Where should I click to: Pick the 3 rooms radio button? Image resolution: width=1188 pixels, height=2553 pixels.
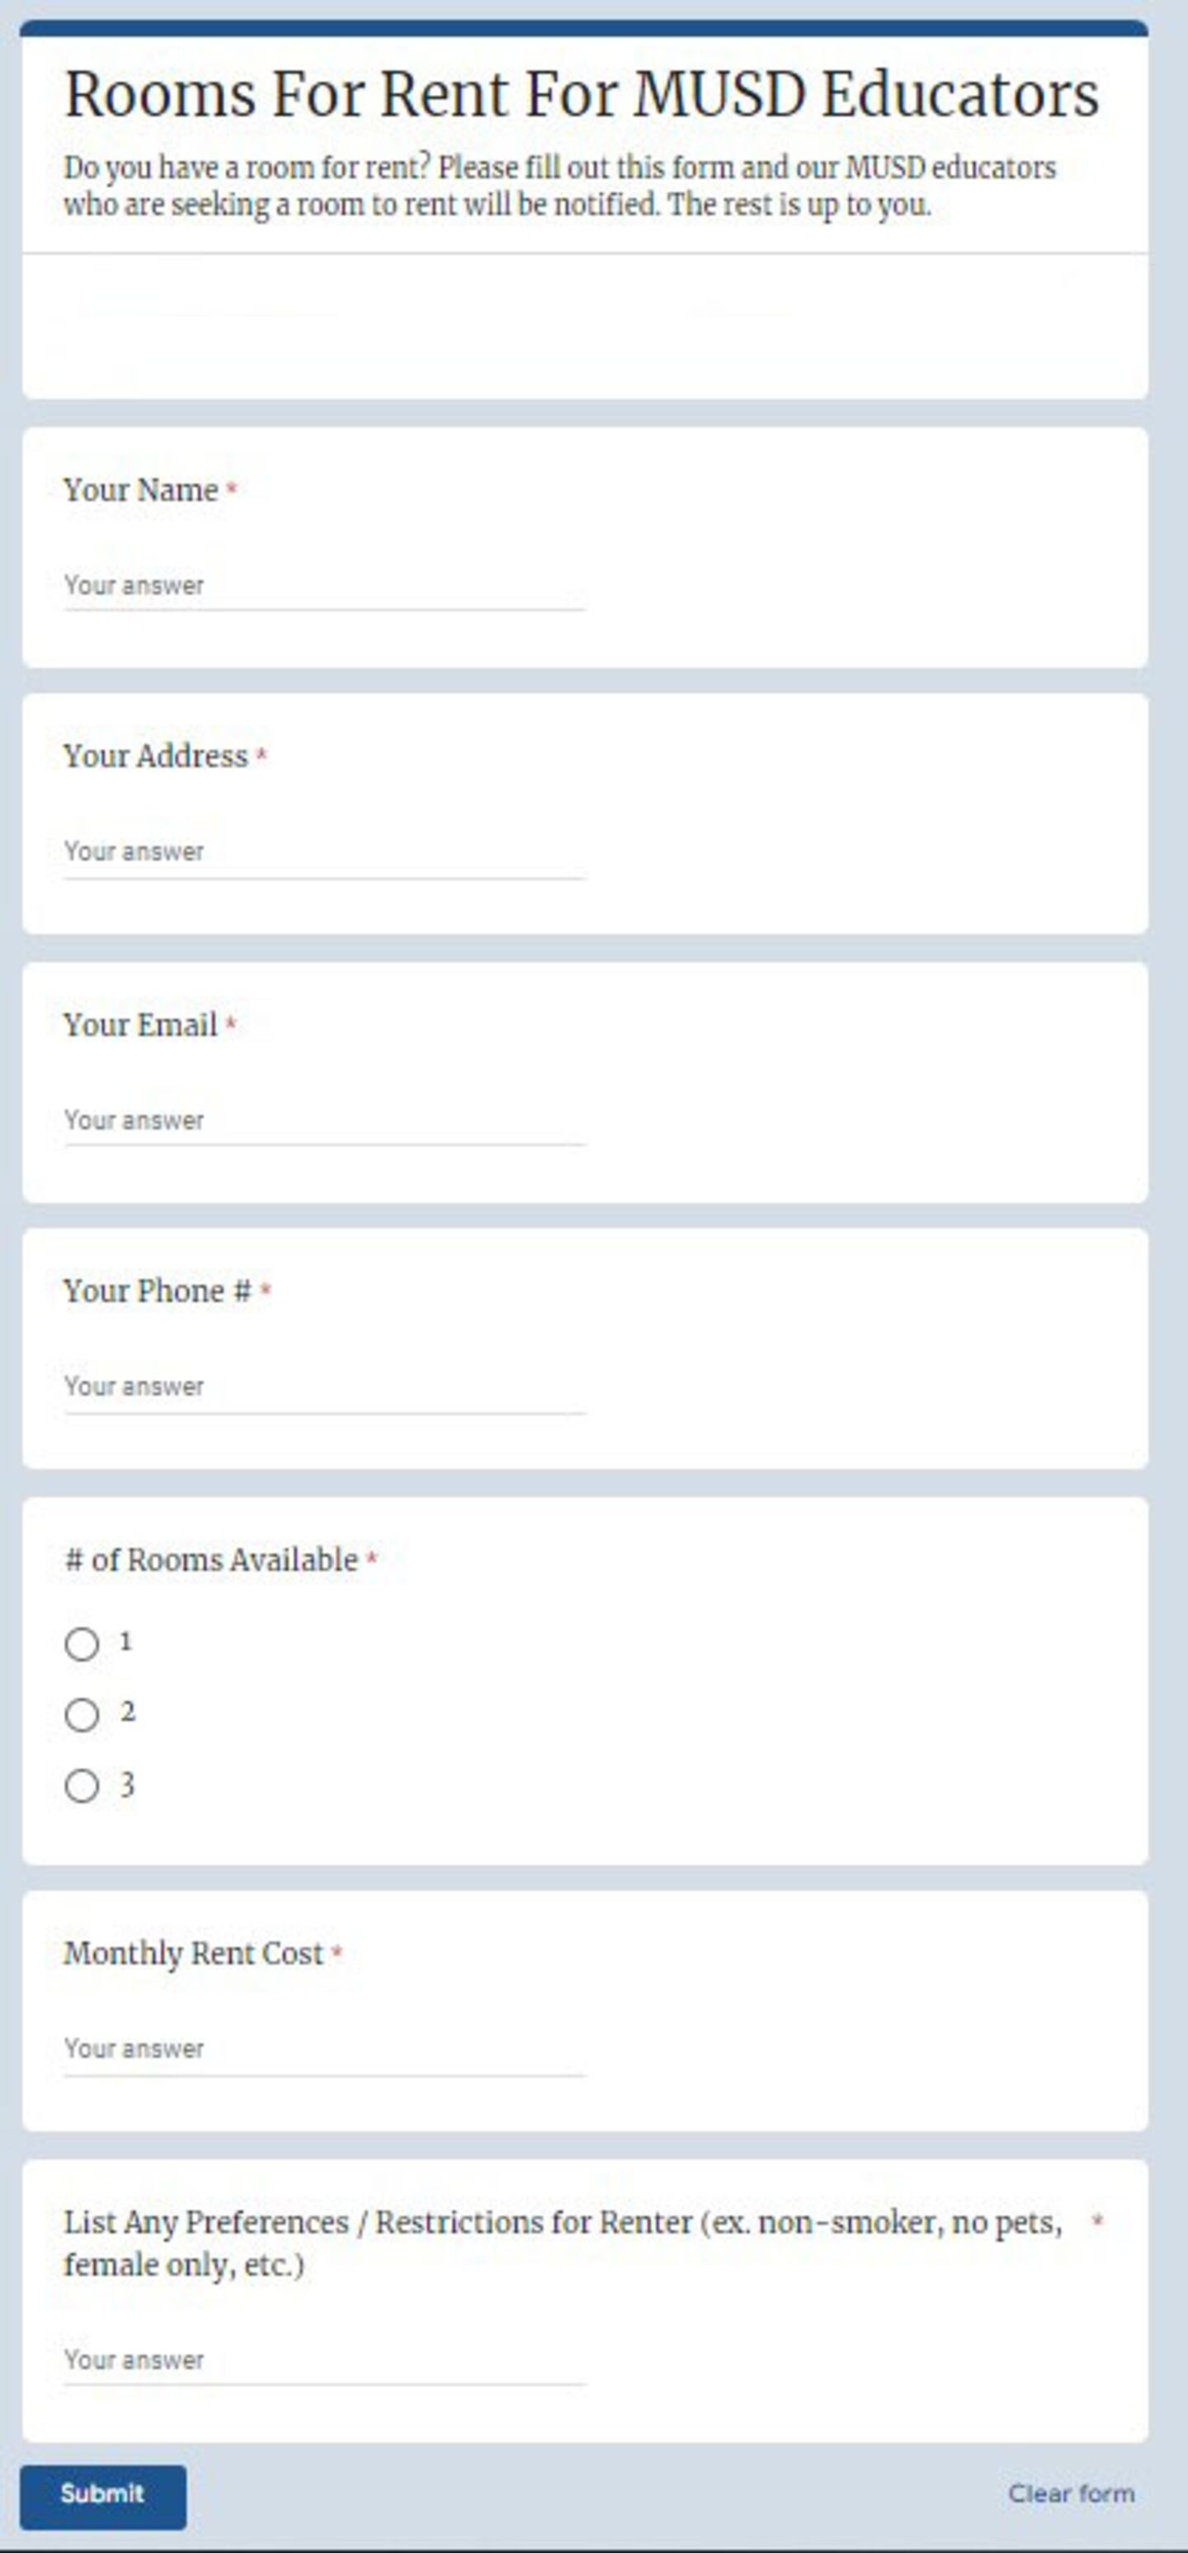82,1786
